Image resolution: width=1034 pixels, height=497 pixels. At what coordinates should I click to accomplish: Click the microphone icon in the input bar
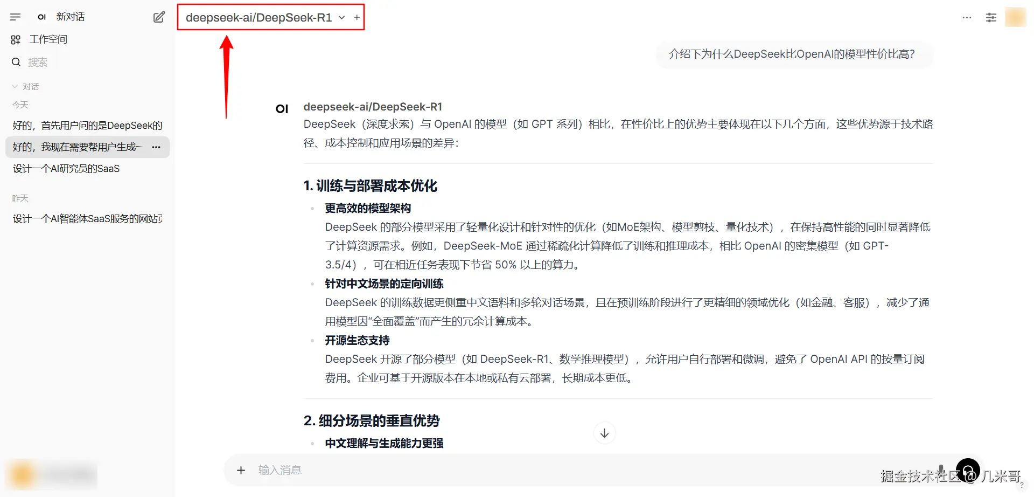[x=941, y=470]
